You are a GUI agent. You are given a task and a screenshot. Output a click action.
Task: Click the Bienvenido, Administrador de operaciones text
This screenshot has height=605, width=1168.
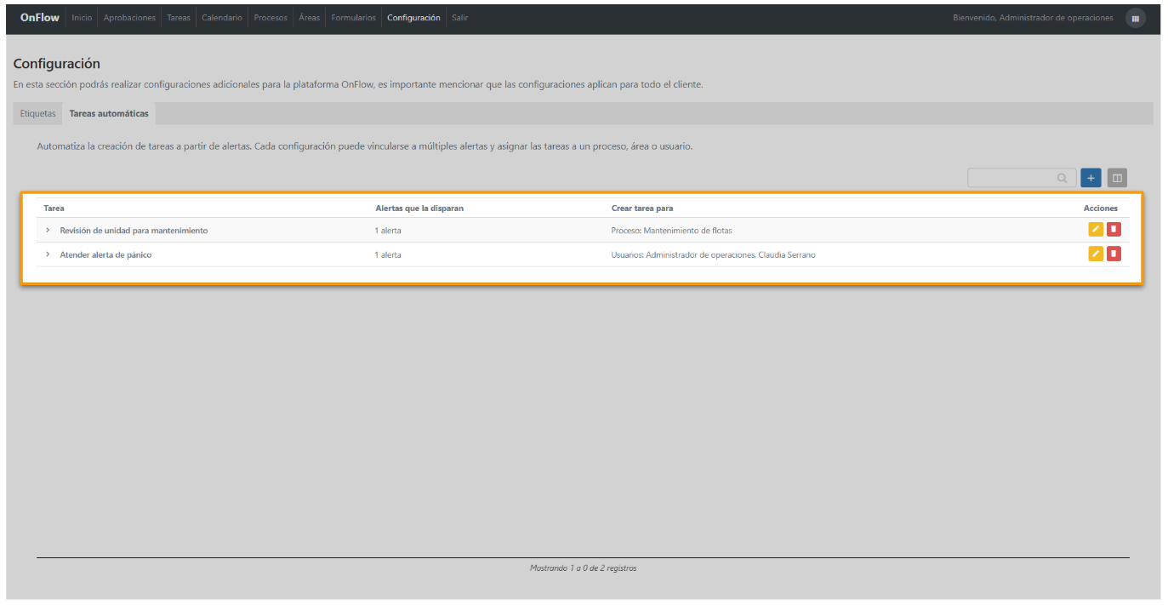(x=1033, y=18)
